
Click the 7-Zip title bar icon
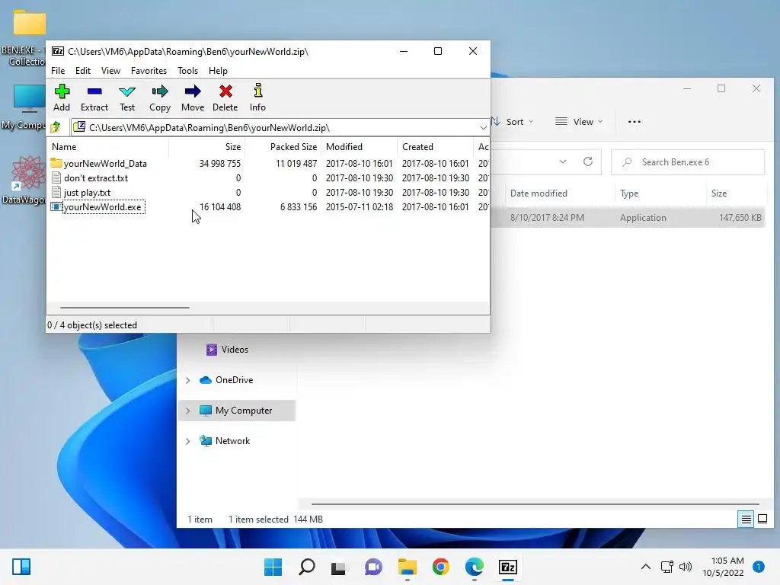58,51
